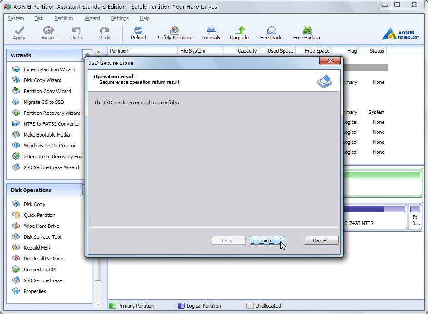The image size is (428, 314).
Task: Click the Partition Copy Wizard icon
Action: click(16, 91)
